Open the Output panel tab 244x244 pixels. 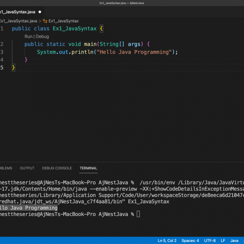[x=27, y=168]
